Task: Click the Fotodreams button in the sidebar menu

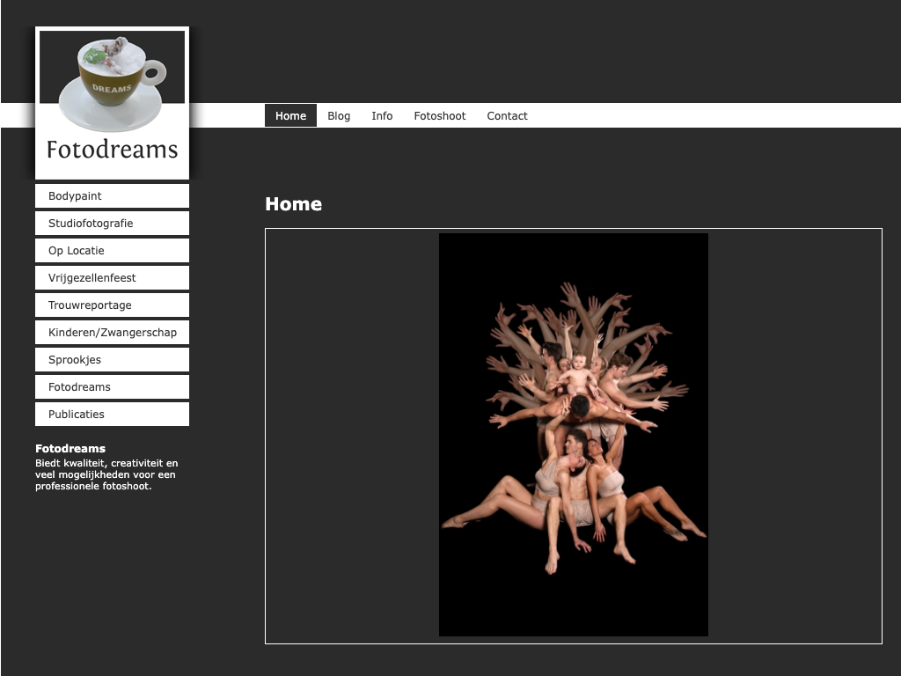Action: pos(112,387)
